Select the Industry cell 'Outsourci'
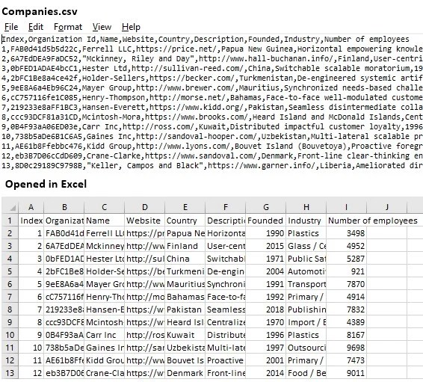 tap(306, 348)
